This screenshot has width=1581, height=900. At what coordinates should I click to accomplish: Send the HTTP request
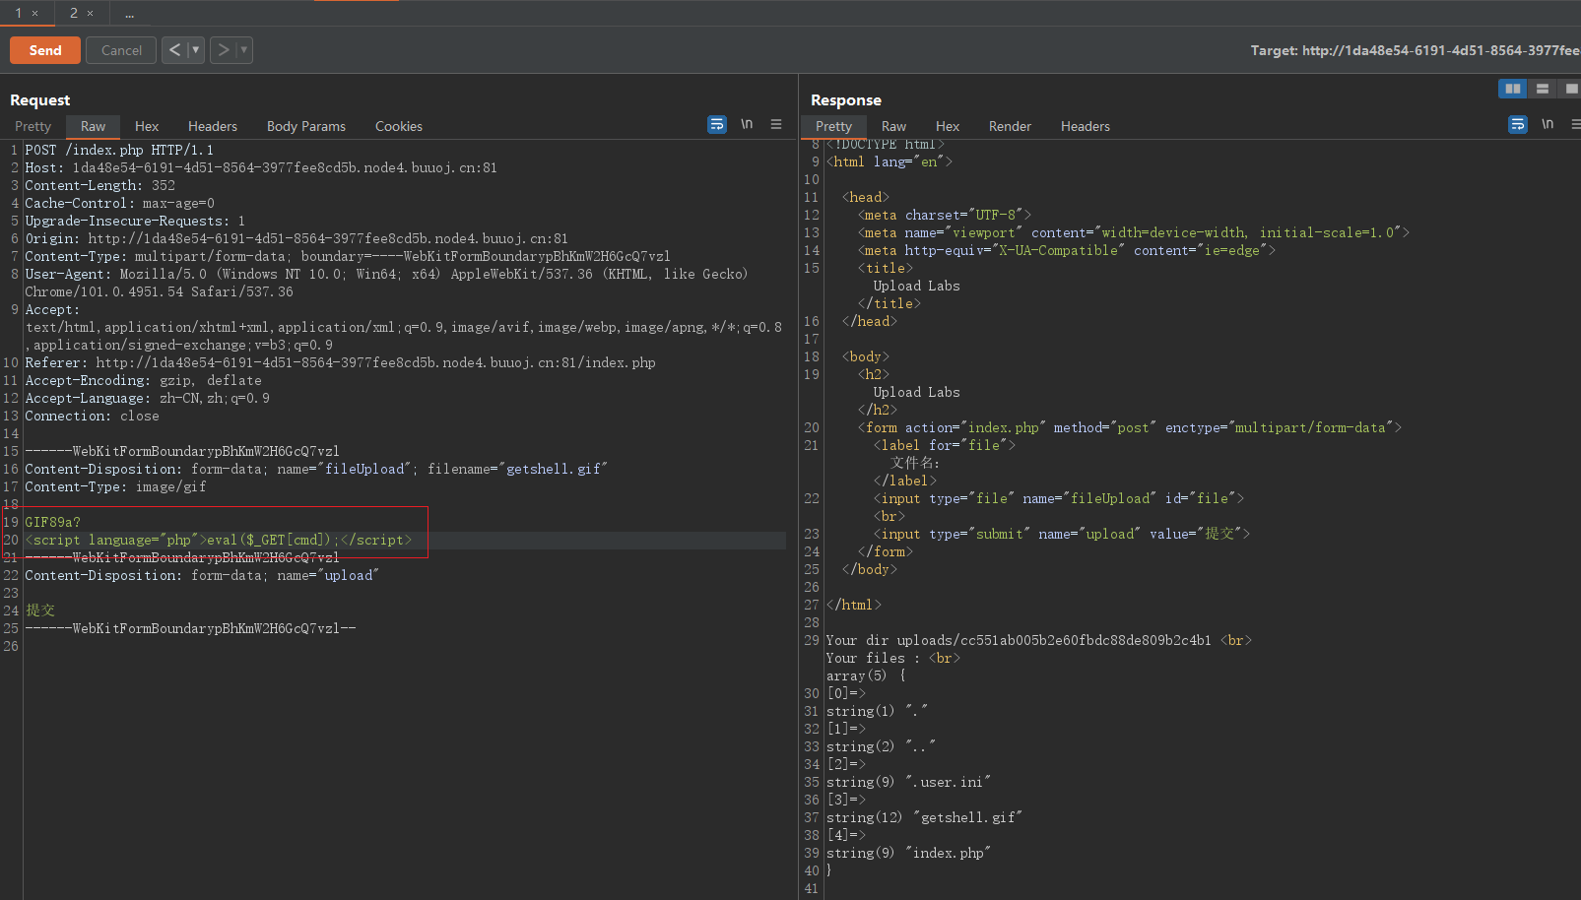[x=45, y=50]
